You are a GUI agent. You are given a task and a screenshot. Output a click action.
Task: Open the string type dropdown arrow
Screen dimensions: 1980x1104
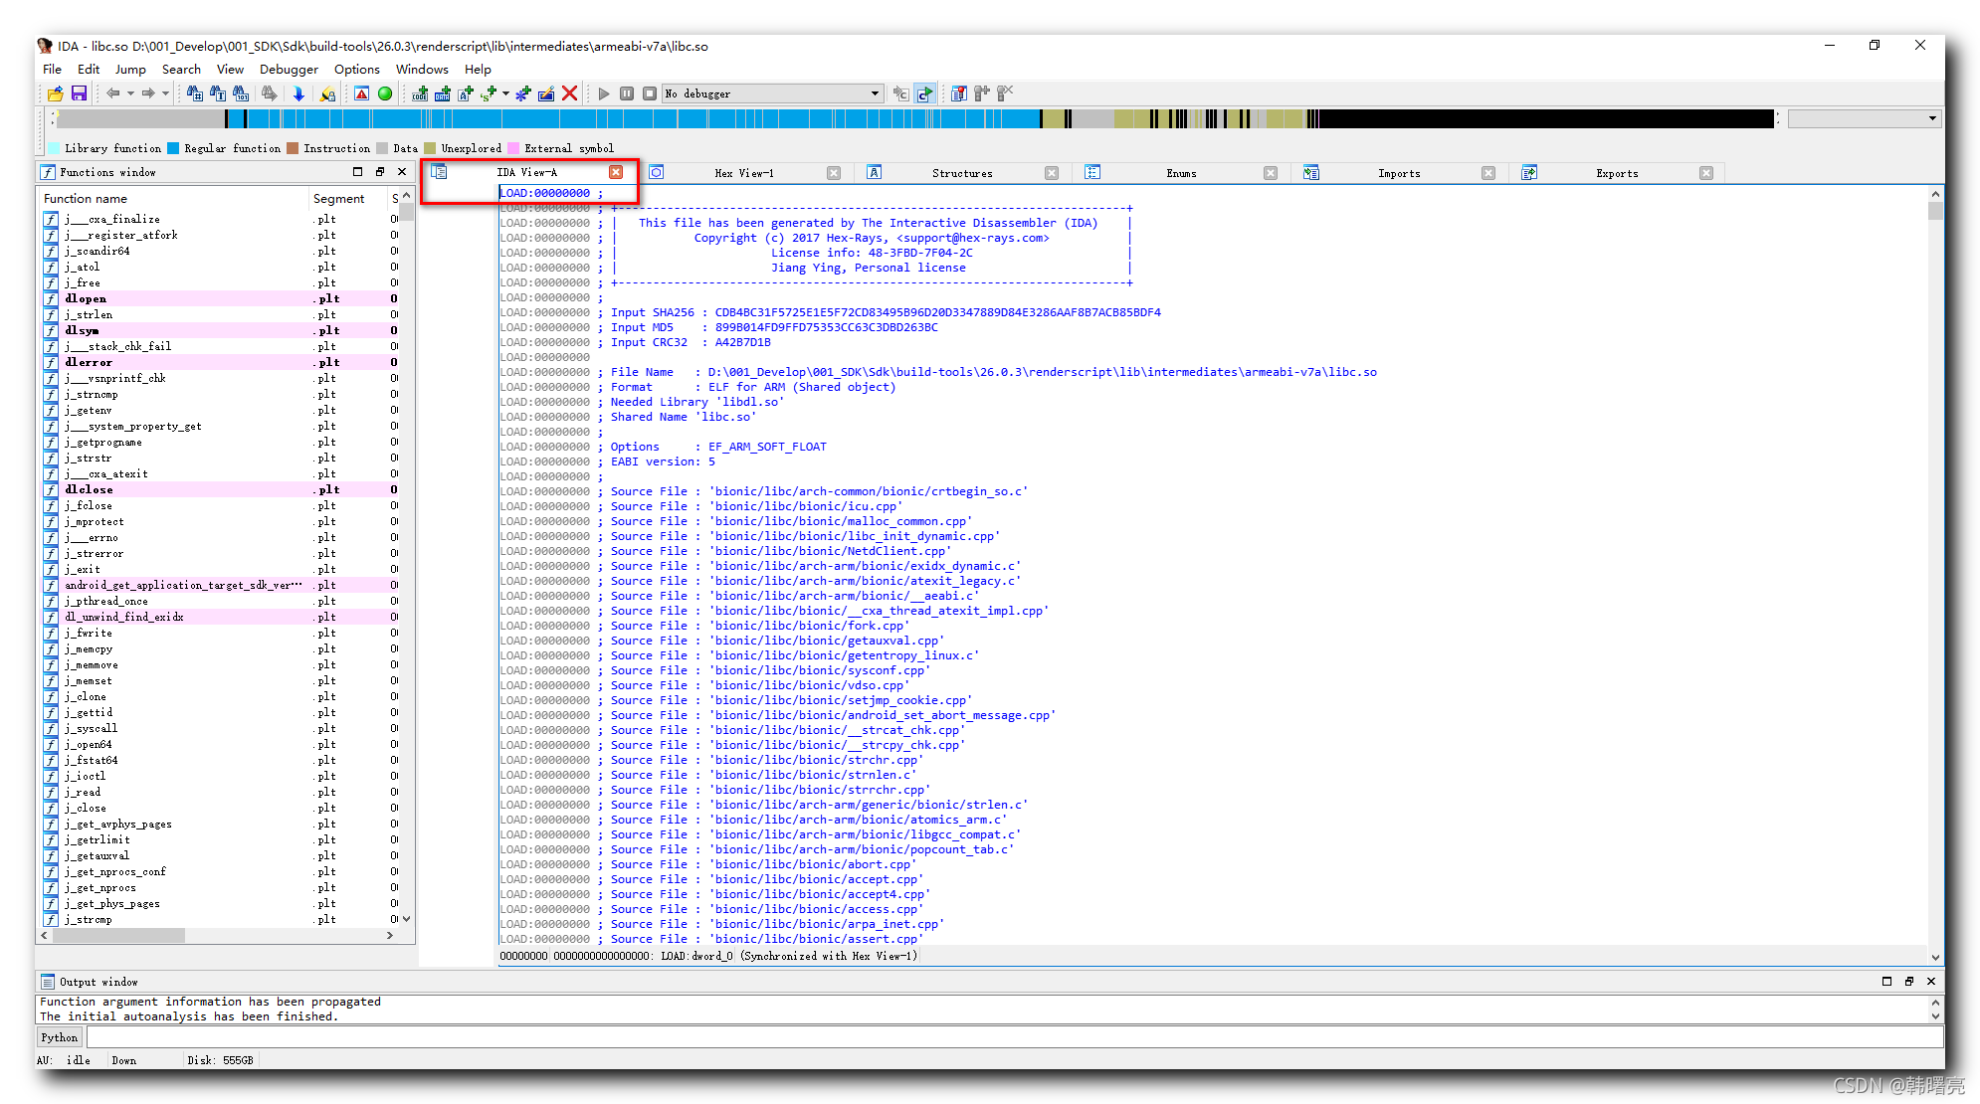click(505, 92)
